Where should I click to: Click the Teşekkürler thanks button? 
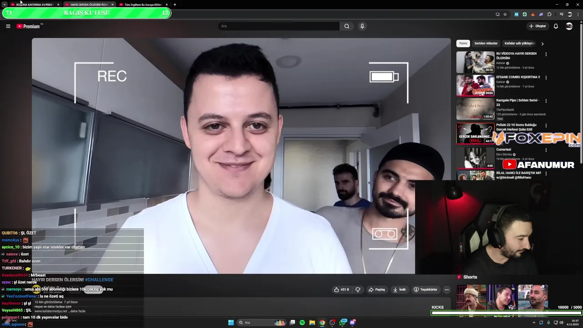pyautogui.click(x=425, y=290)
